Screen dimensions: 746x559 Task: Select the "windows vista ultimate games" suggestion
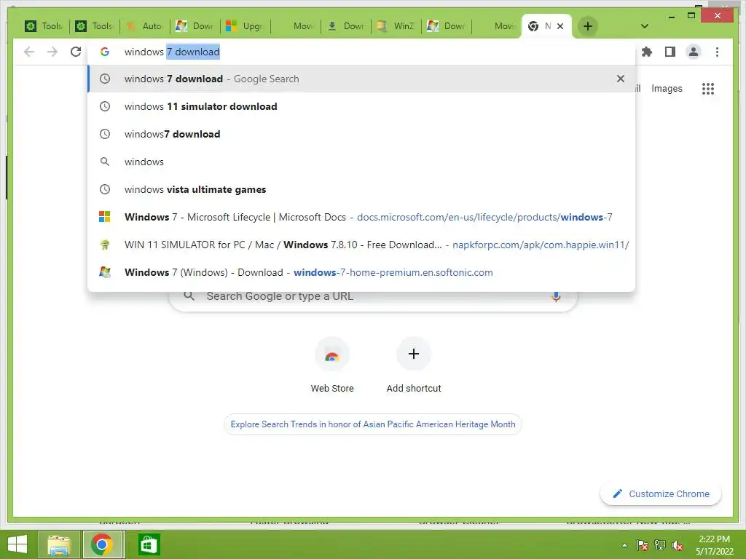point(361,189)
